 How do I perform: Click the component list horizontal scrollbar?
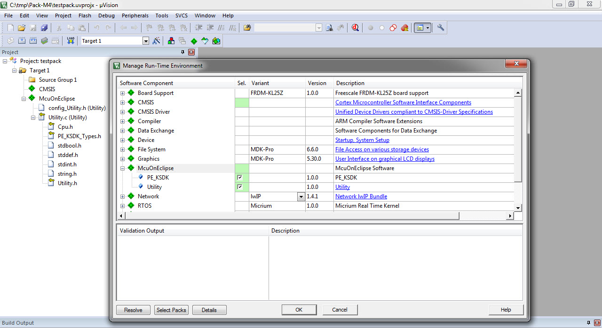coord(292,216)
